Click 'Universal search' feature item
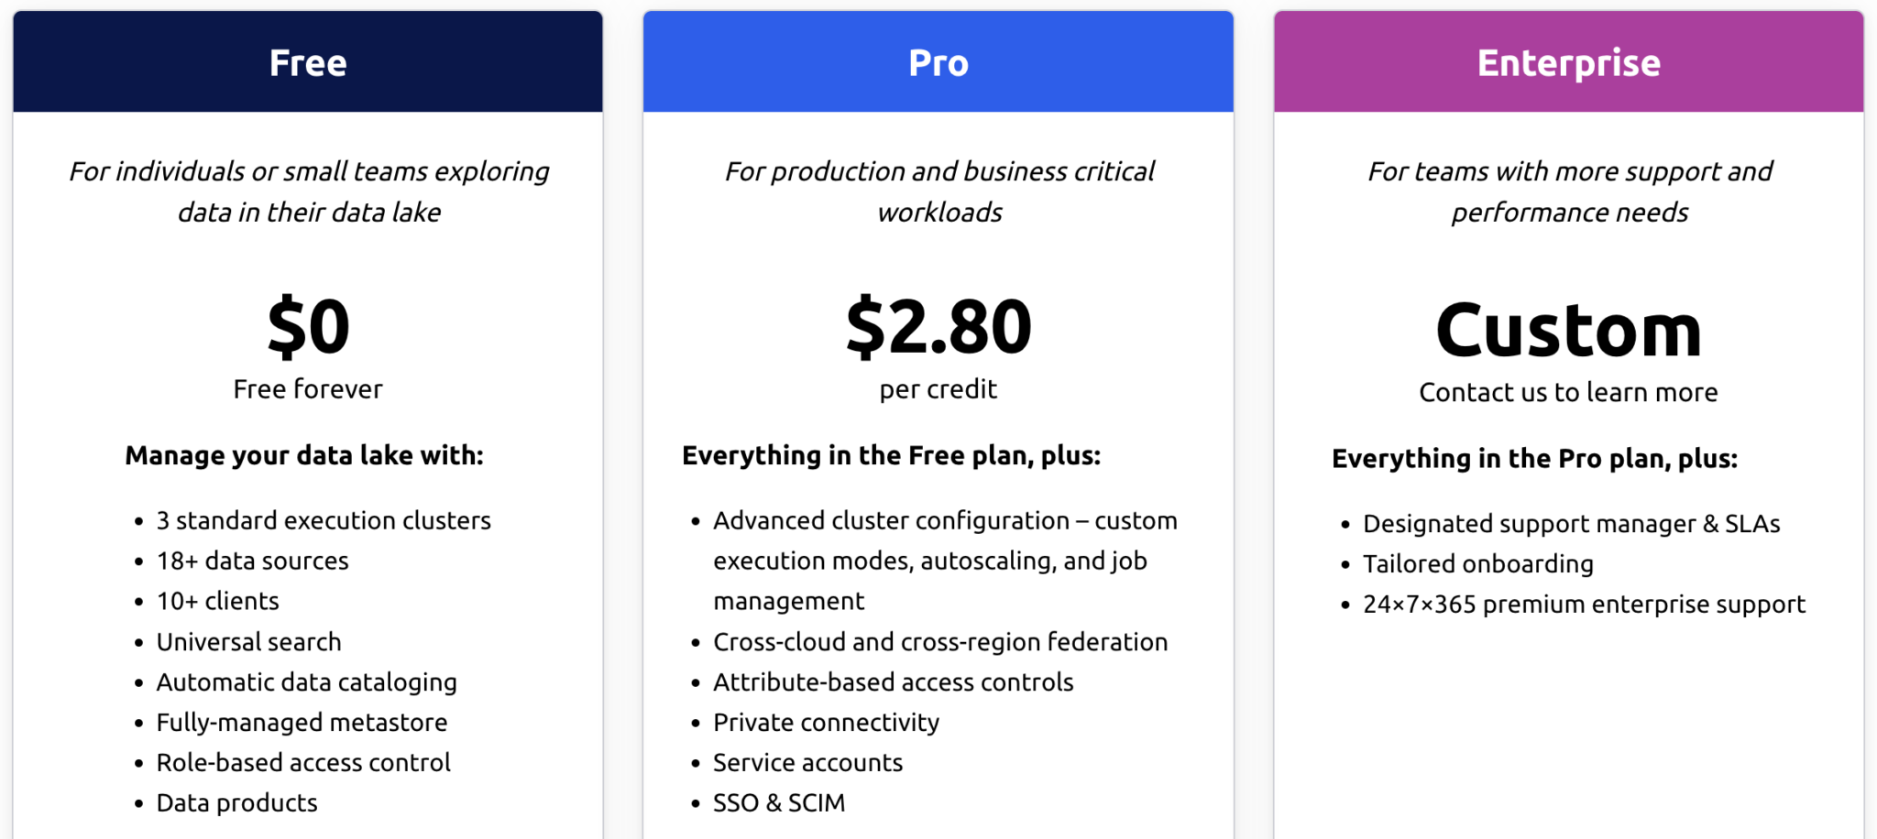This screenshot has width=1877, height=839. point(248,641)
